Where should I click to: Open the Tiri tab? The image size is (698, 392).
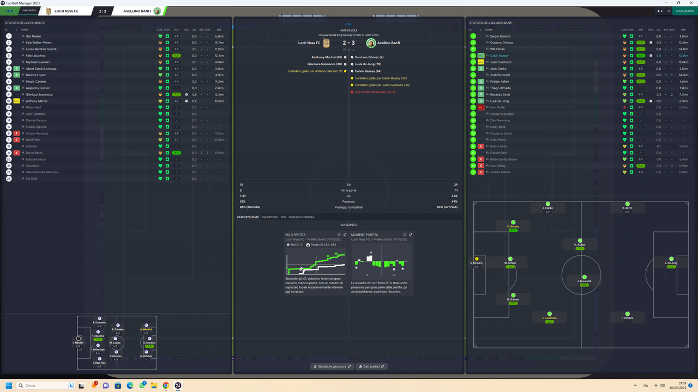point(284,217)
